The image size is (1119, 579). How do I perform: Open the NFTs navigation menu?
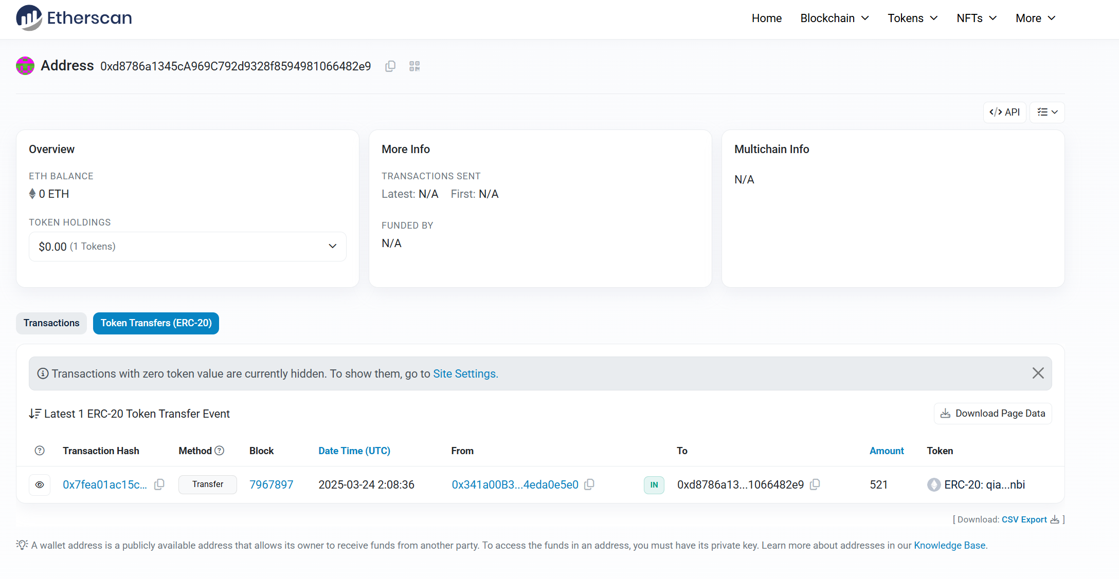point(976,18)
